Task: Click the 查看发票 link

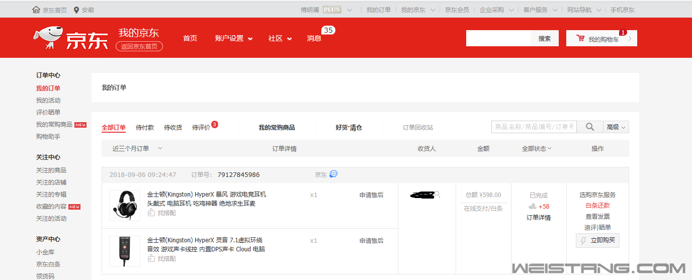Action: 597,217
